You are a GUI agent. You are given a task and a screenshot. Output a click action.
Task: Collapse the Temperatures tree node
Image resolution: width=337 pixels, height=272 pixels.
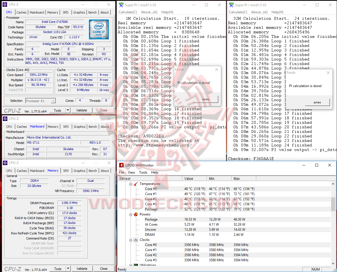click(131, 184)
